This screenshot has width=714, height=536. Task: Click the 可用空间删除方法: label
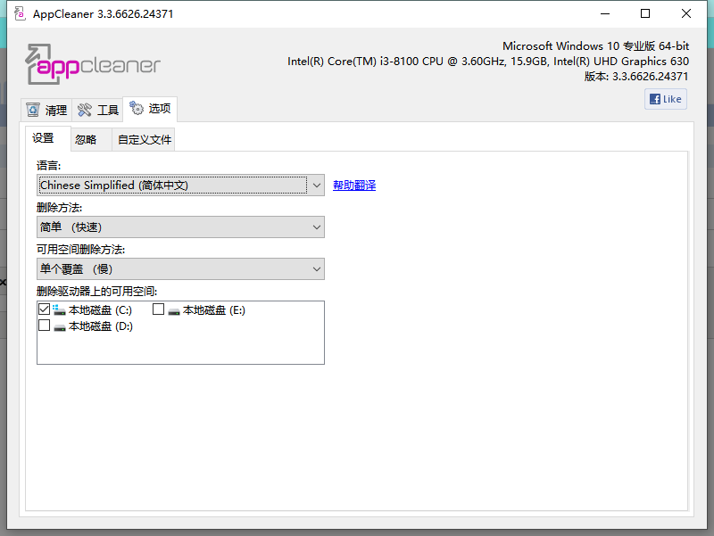pos(80,250)
